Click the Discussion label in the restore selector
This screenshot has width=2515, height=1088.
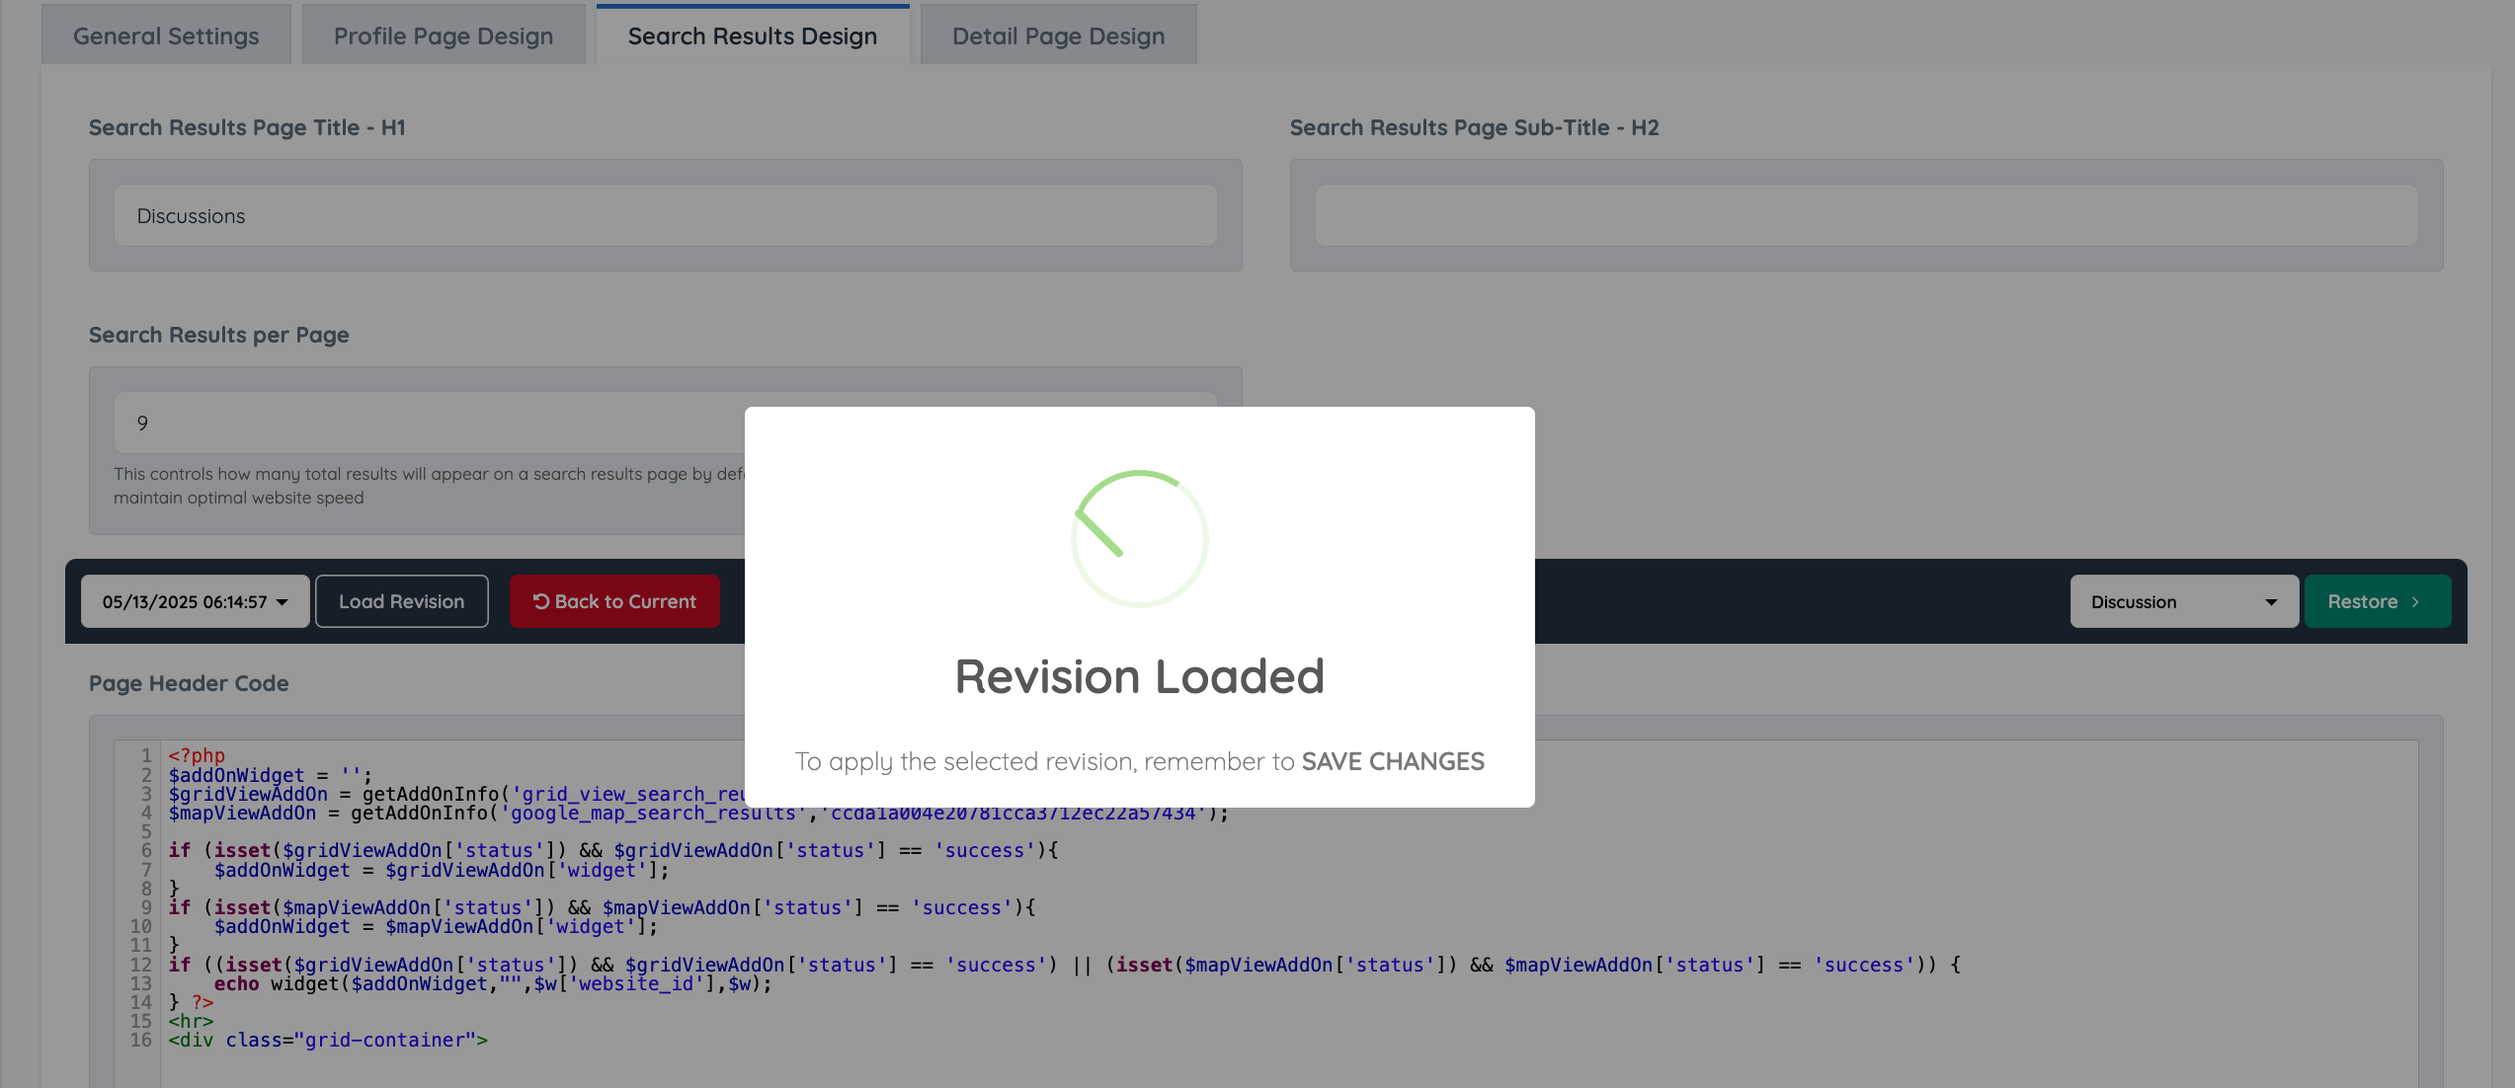click(2134, 602)
